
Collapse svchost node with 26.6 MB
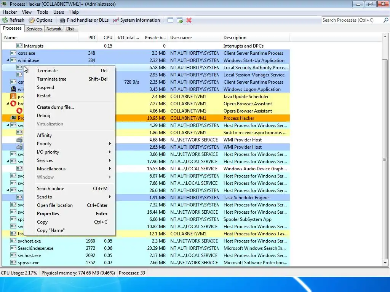click(8, 190)
